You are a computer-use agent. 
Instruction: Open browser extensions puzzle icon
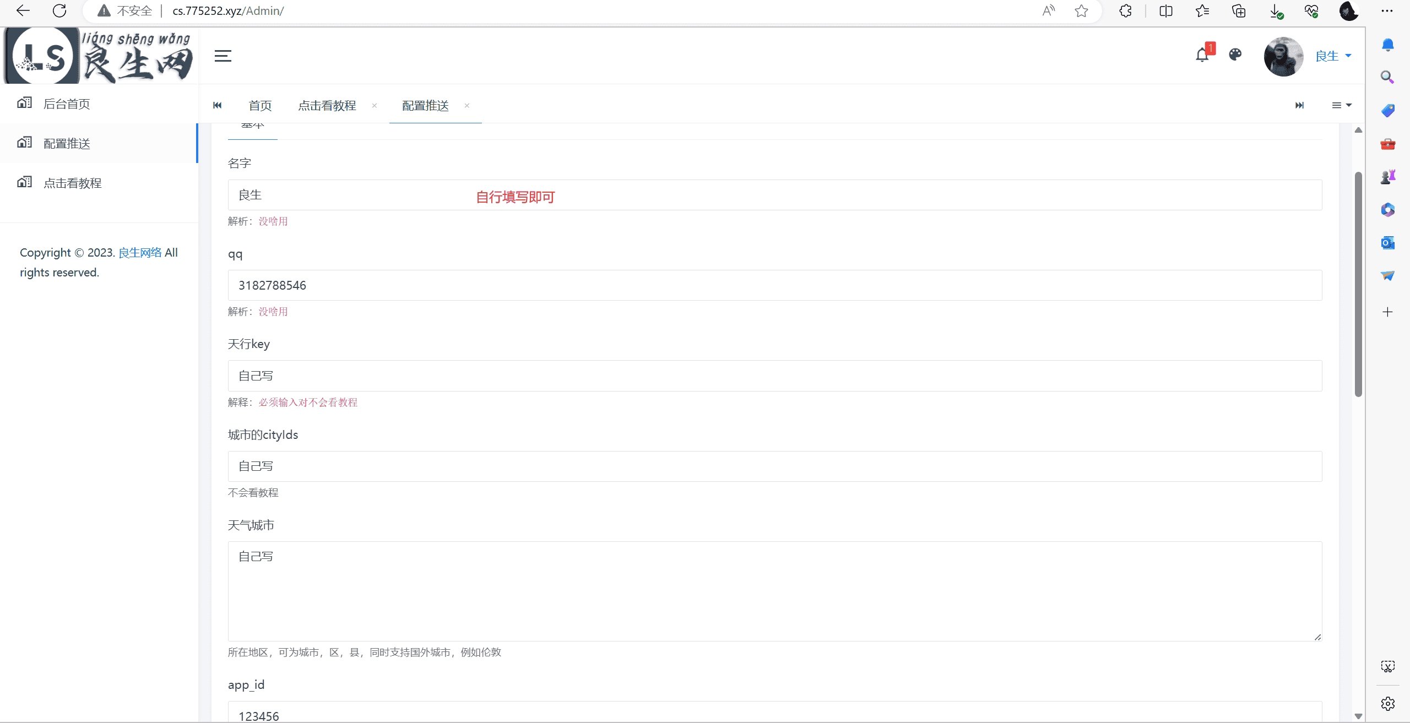click(1125, 11)
